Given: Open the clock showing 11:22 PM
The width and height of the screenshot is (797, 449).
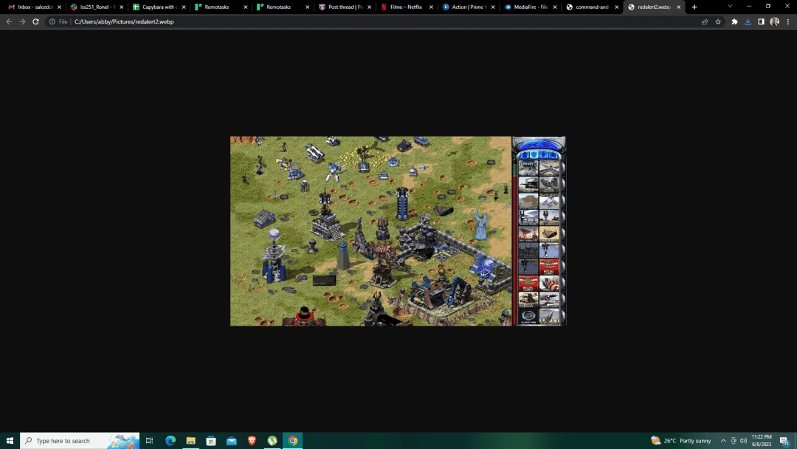Looking at the screenshot, I should [x=762, y=440].
